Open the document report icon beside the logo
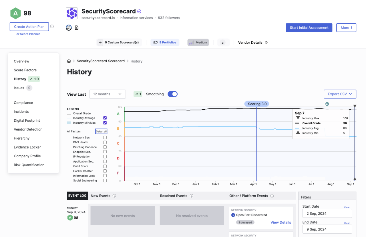 76,27
